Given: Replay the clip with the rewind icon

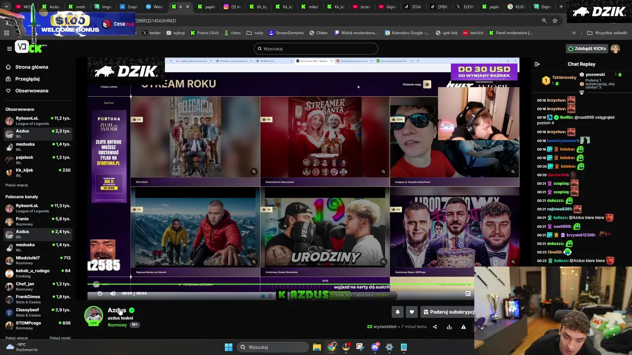Looking at the screenshot, I should point(100,293).
